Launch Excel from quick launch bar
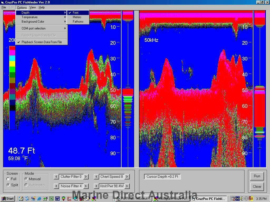Viewport: 270px width, 202px height. pos(51,199)
